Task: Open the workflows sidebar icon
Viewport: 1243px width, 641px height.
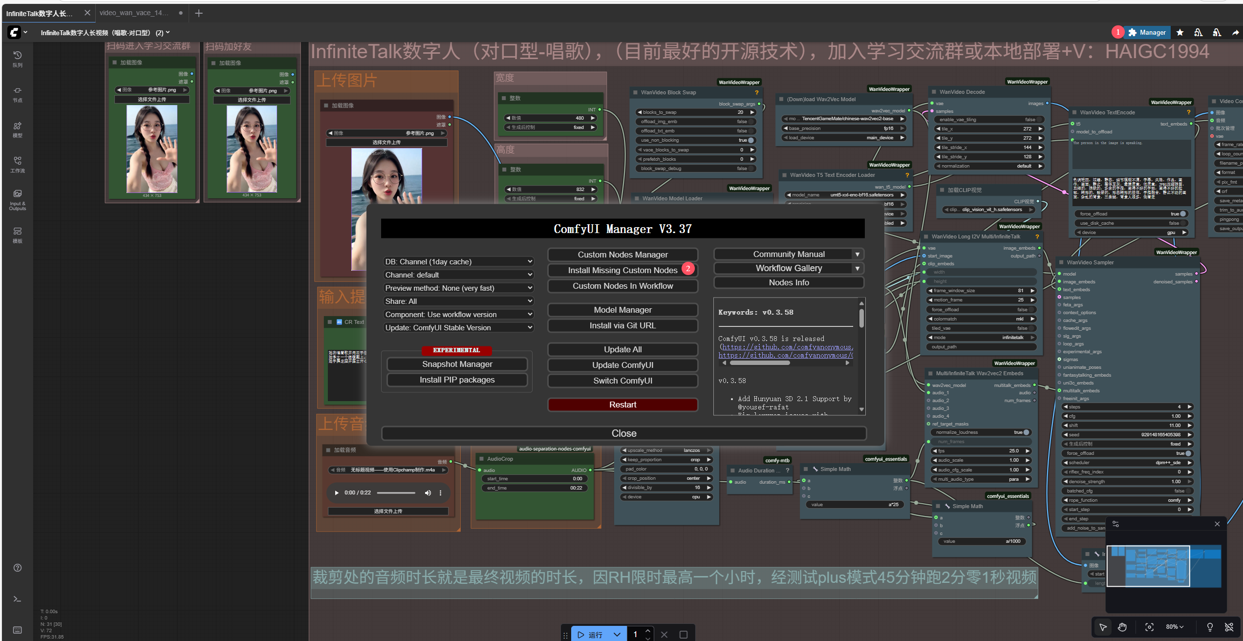Action: [x=18, y=164]
